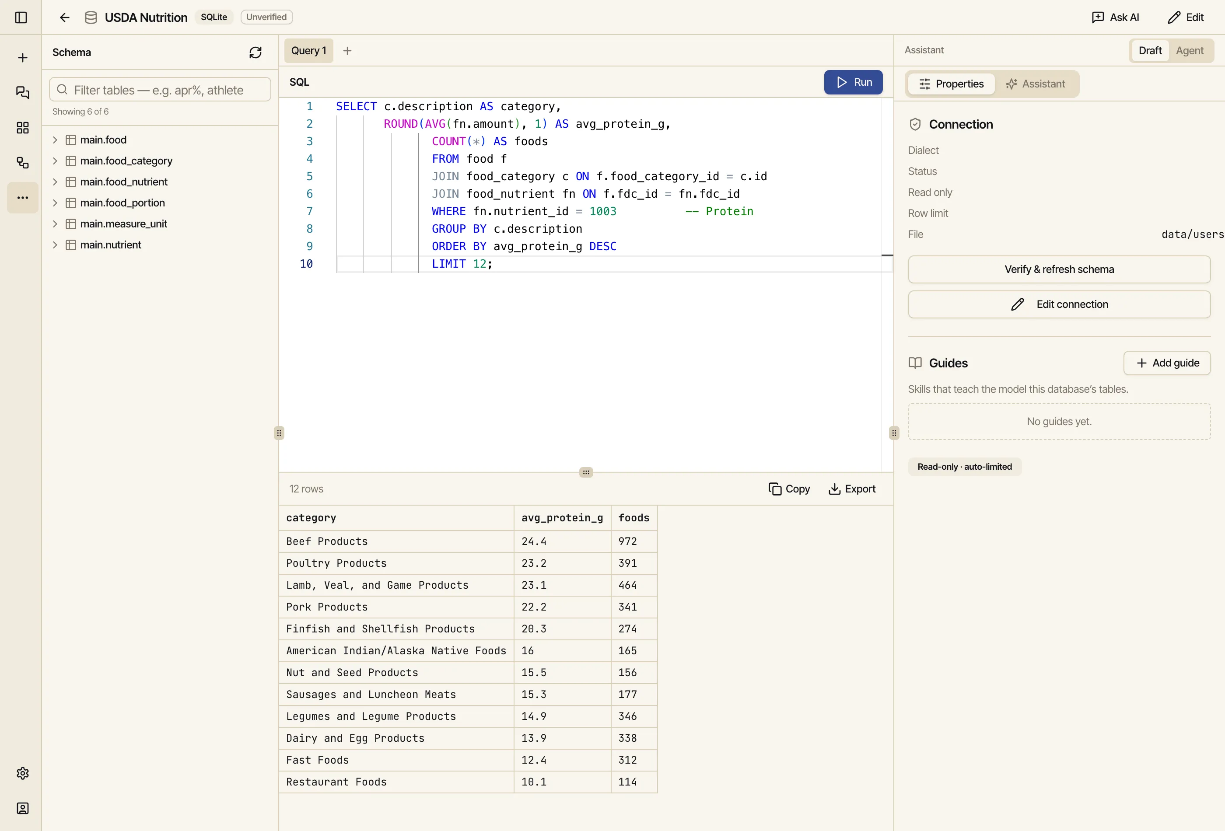The height and width of the screenshot is (831, 1225).
Task: Click Edit connection
Action: pos(1059,304)
